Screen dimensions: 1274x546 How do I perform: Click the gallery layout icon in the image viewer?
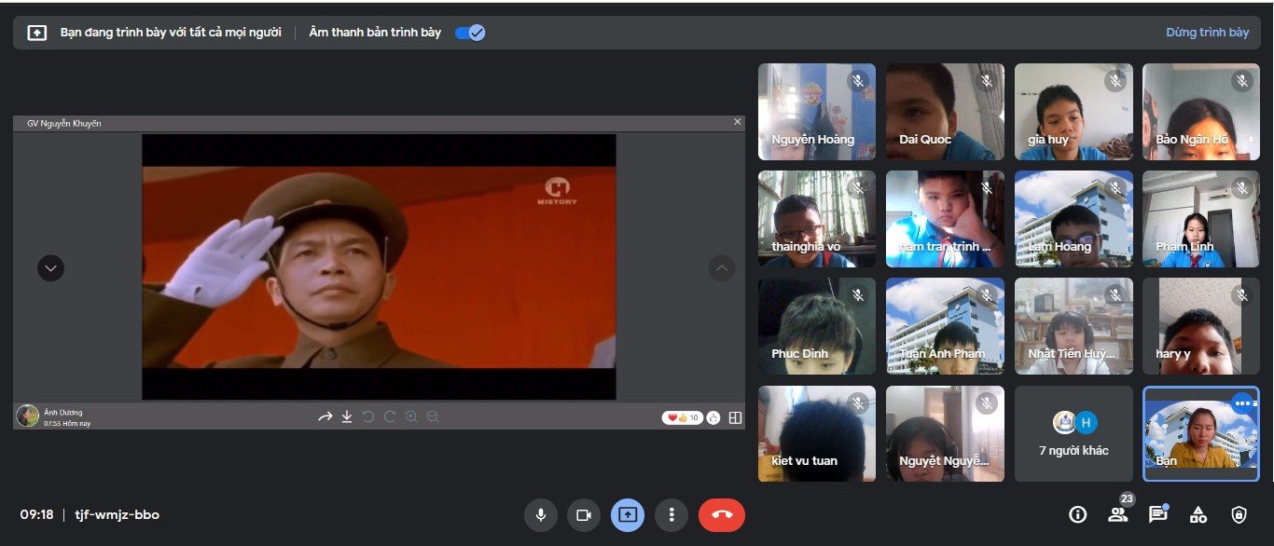tap(735, 417)
